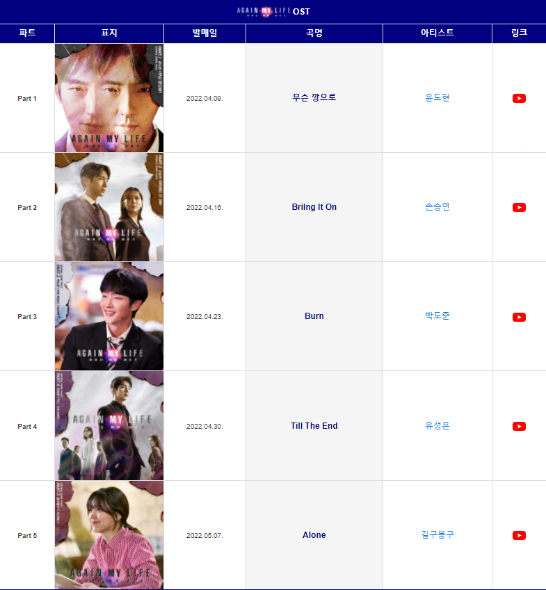
Task: Open the YouTube link for Till The End
Action: [519, 426]
